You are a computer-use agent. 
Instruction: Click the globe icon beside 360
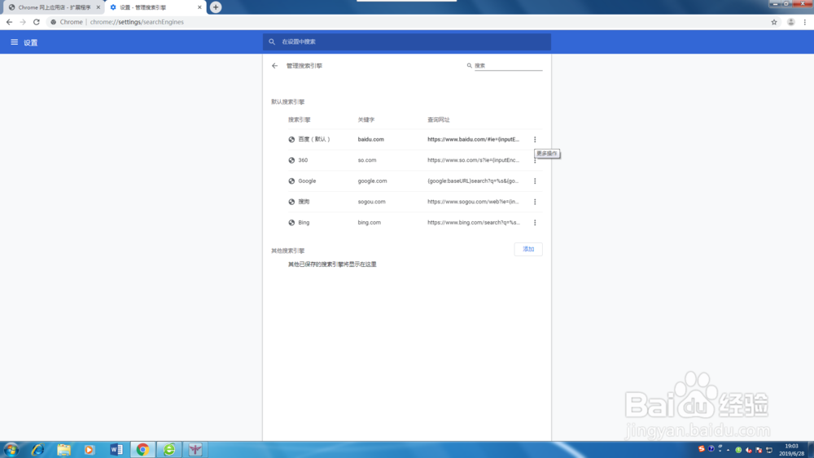click(x=291, y=160)
